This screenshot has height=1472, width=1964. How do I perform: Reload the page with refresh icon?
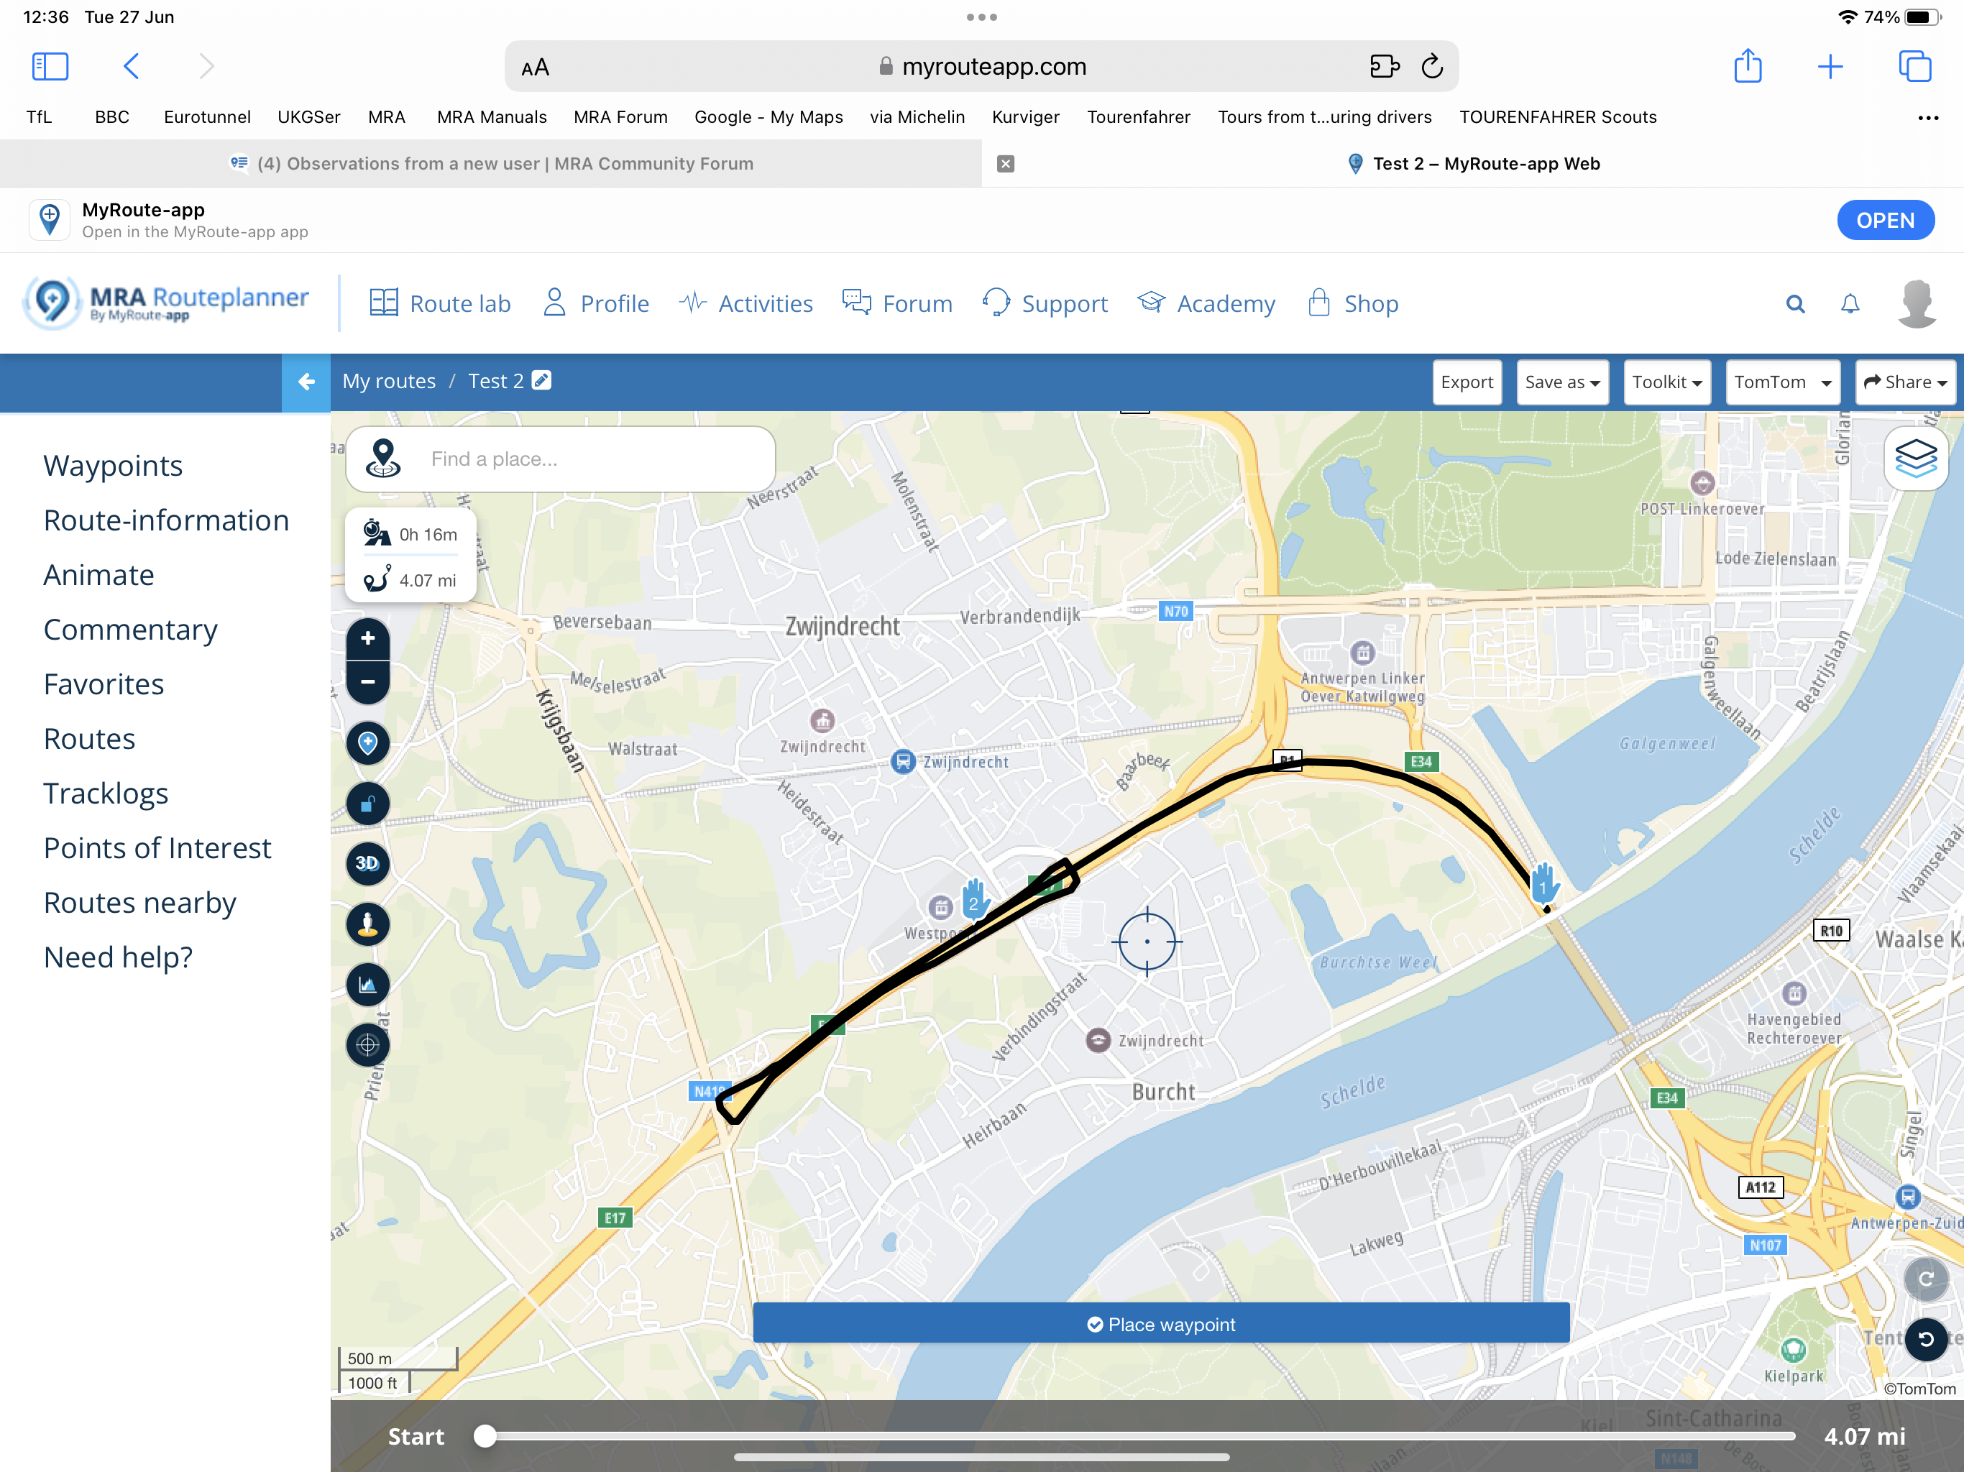pyautogui.click(x=1432, y=67)
